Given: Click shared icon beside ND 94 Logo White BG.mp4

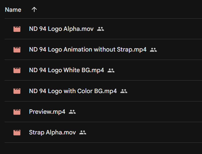Looking at the screenshot, I should point(111,70).
